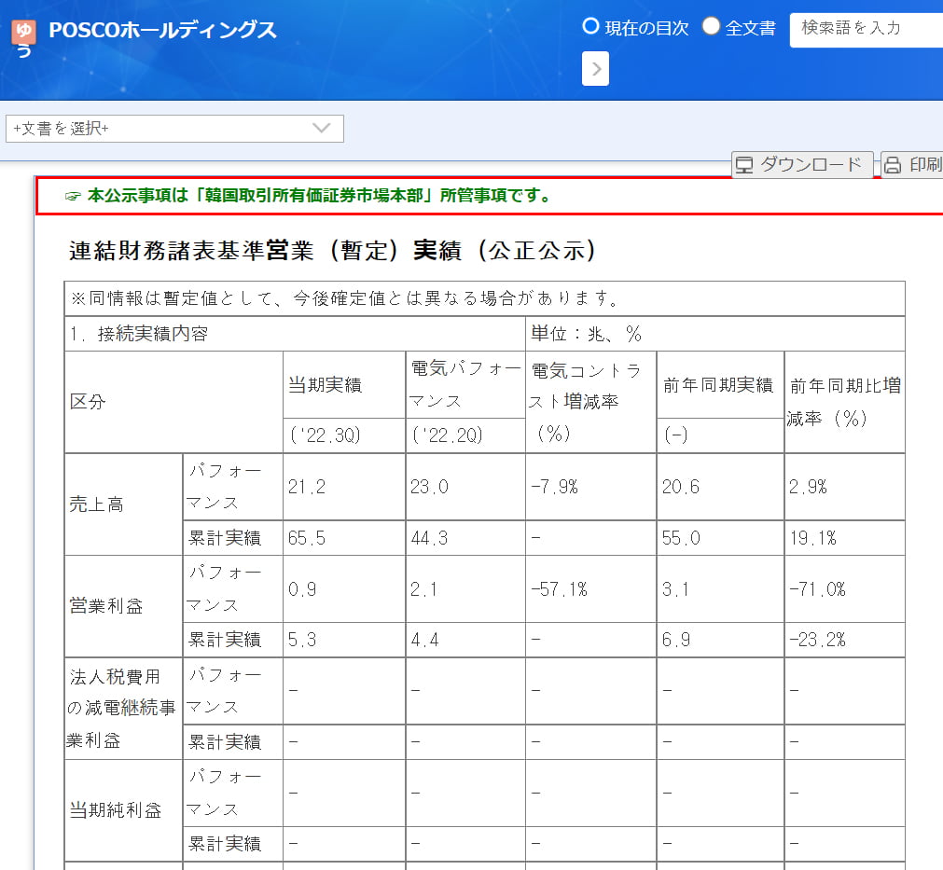Click the 法人税費用の減電継続事業利益 row label
The image size is (943, 870).
(x=123, y=709)
